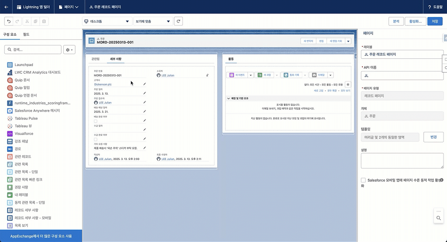Click the refresh canvas icon

click(x=178, y=21)
